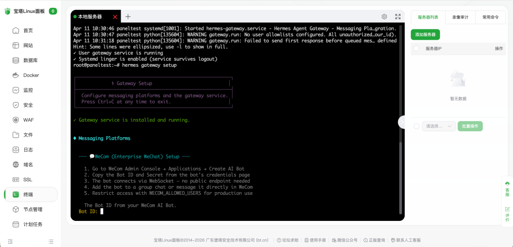Click the sidebar collapse icon at bottom left

tap(10, 242)
